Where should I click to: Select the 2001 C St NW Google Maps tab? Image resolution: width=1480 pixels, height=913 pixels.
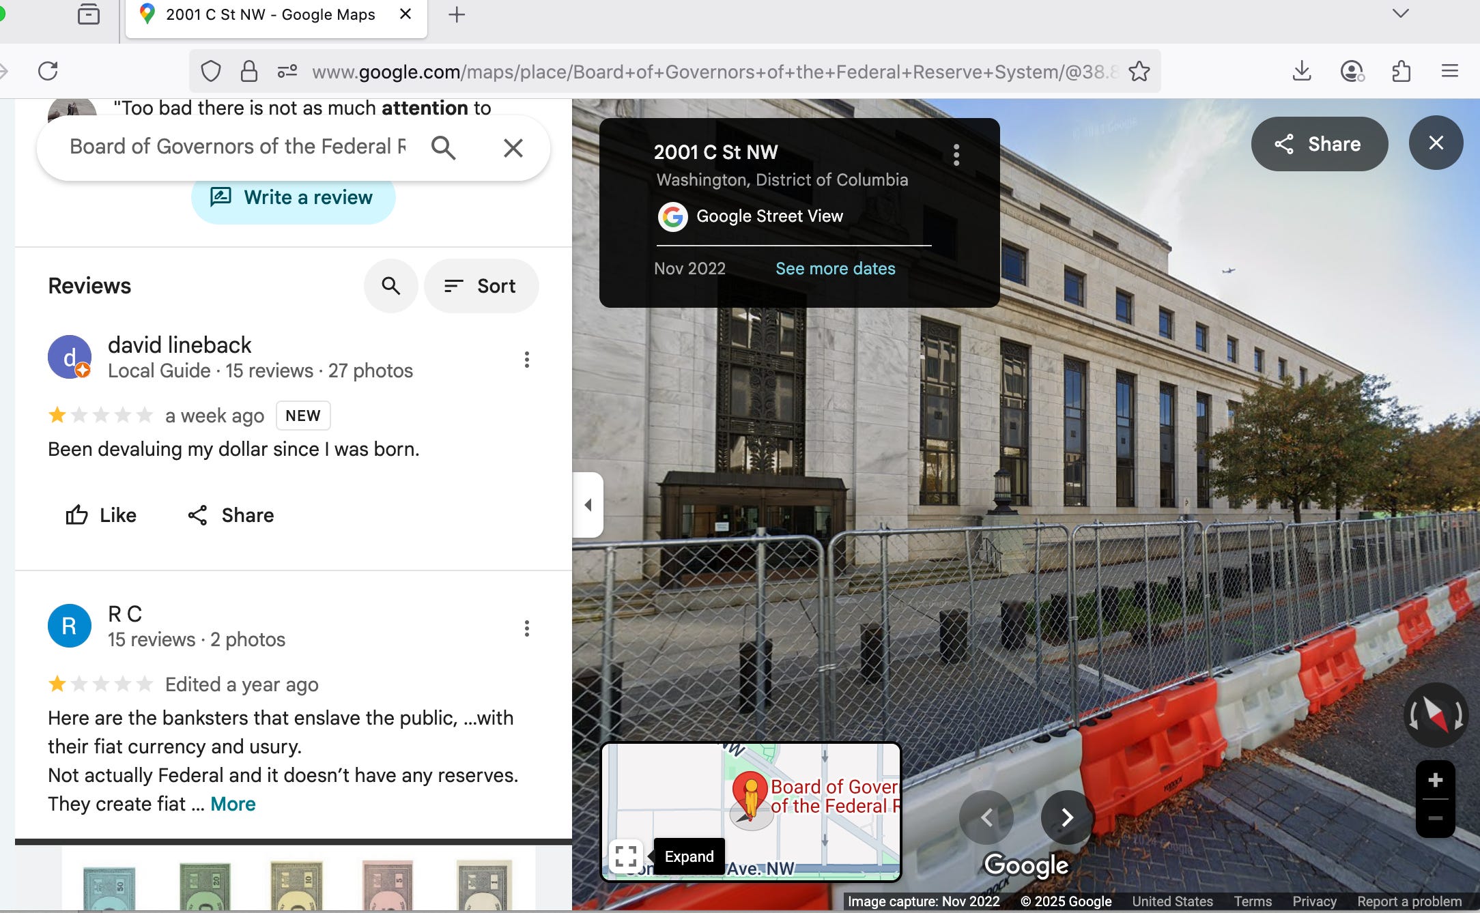coord(271,15)
